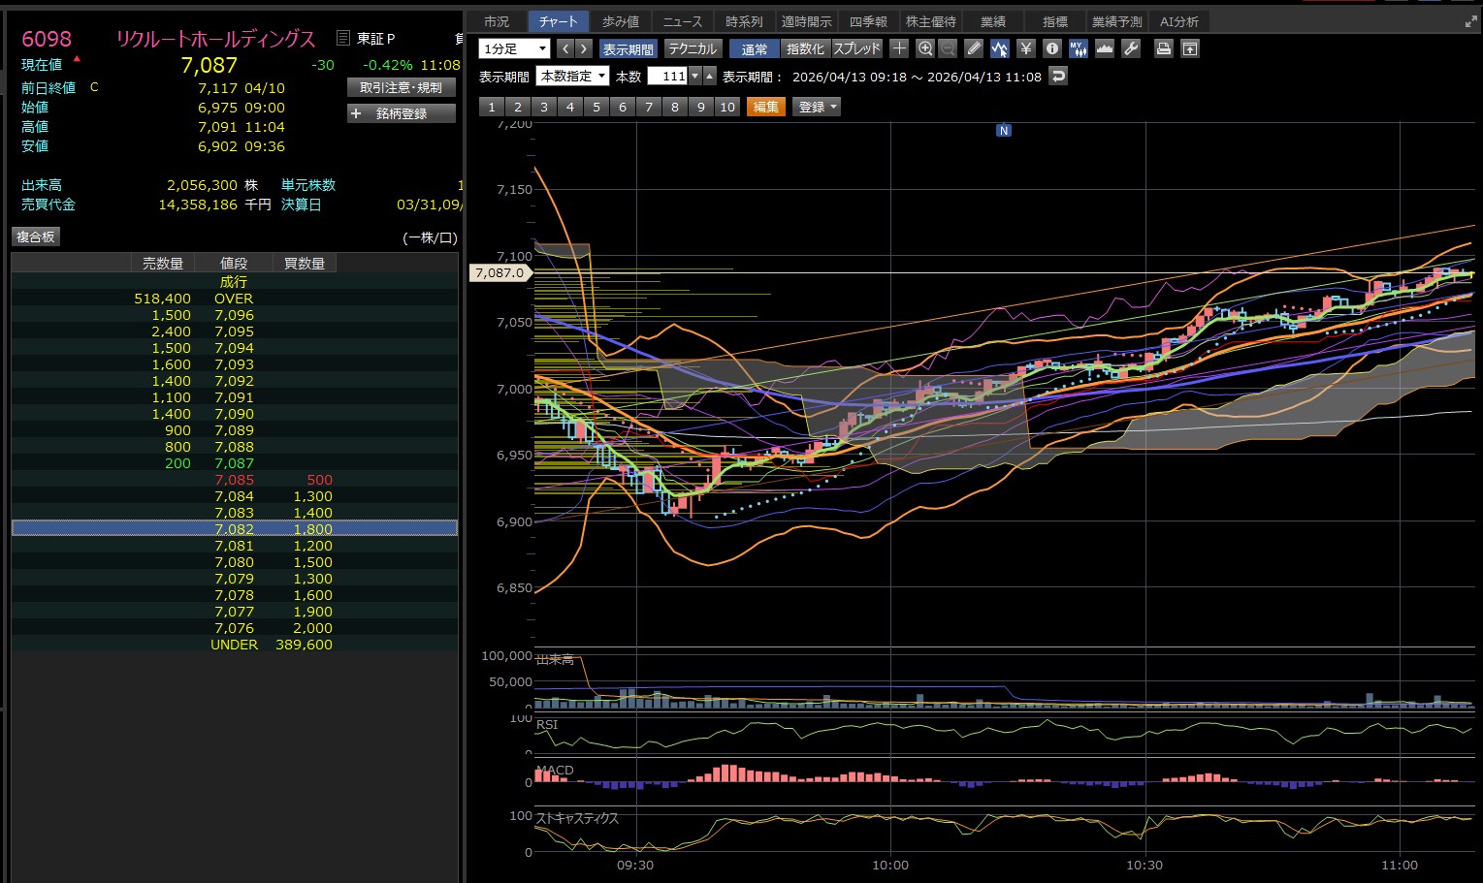Open the info icon in chart toolbar
This screenshot has width=1483, height=883.
[1052, 48]
